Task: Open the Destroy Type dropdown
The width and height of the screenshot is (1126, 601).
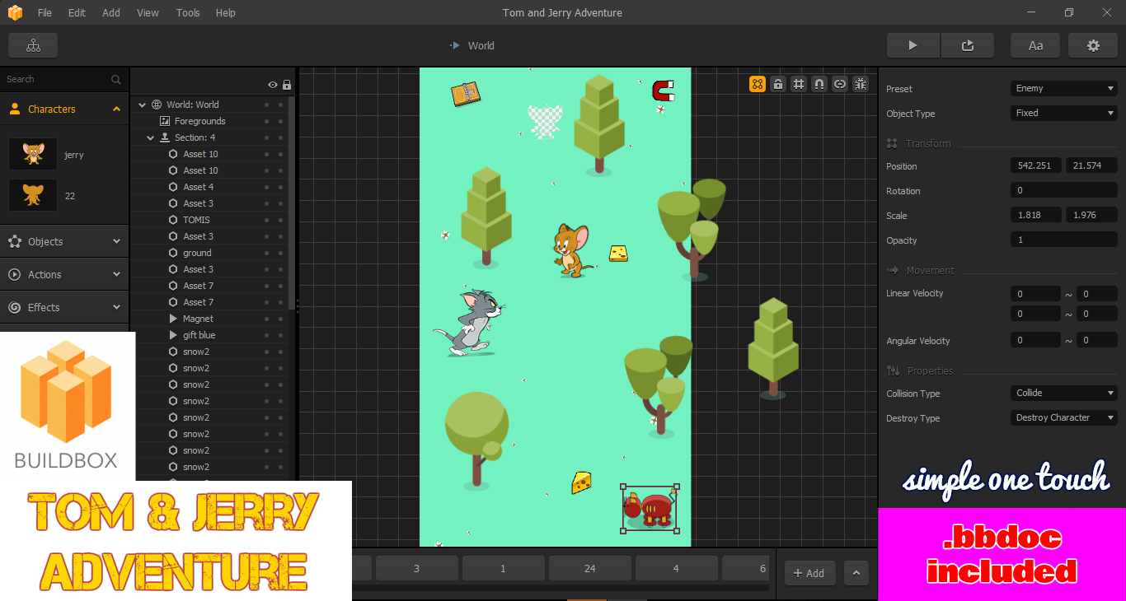Action: (x=1064, y=417)
